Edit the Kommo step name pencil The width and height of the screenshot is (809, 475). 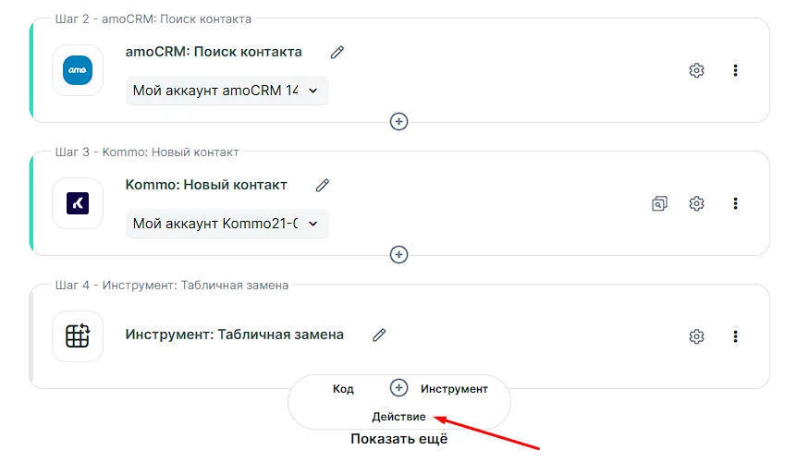(x=323, y=186)
